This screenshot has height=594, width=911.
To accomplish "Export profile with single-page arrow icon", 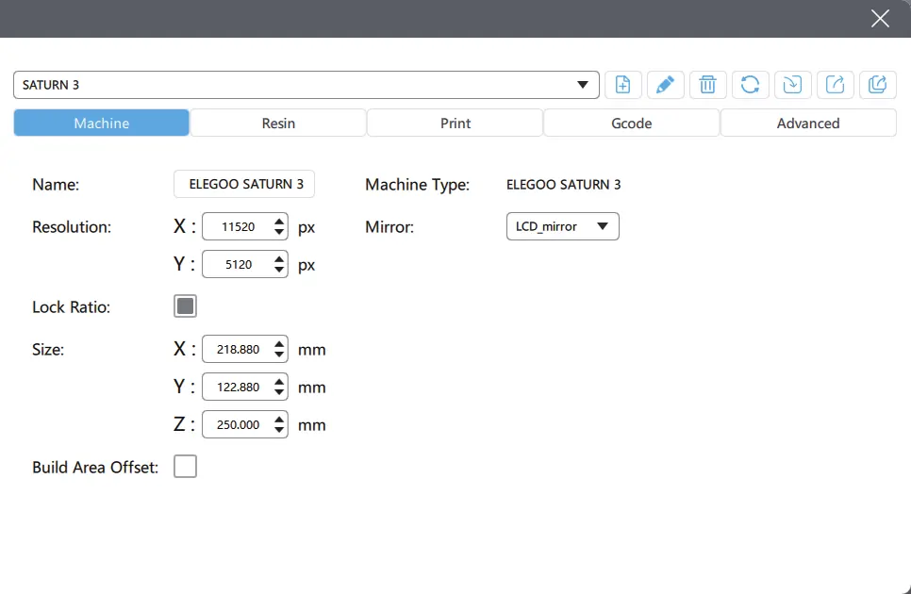I will tap(835, 85).
